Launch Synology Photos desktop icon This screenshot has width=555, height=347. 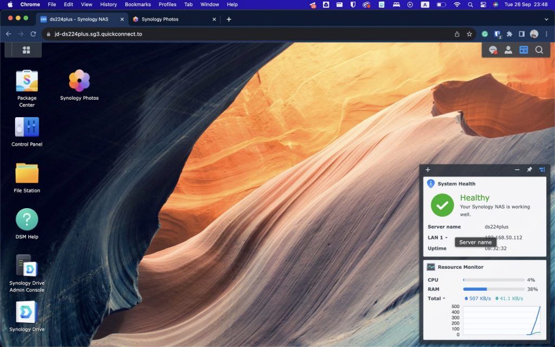tap(79, 81)
